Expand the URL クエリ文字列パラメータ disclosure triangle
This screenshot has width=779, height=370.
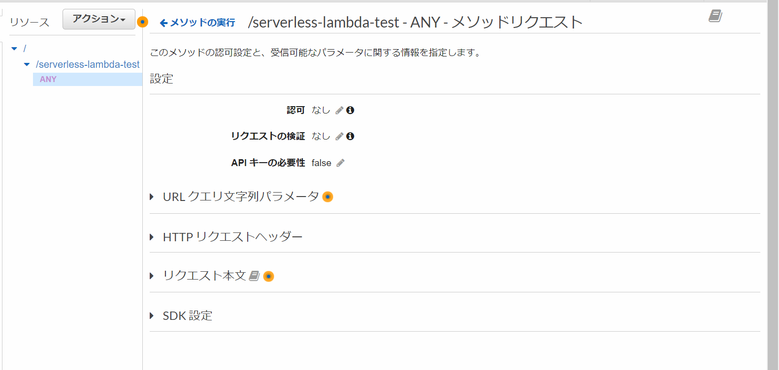(x=151, y=197)
